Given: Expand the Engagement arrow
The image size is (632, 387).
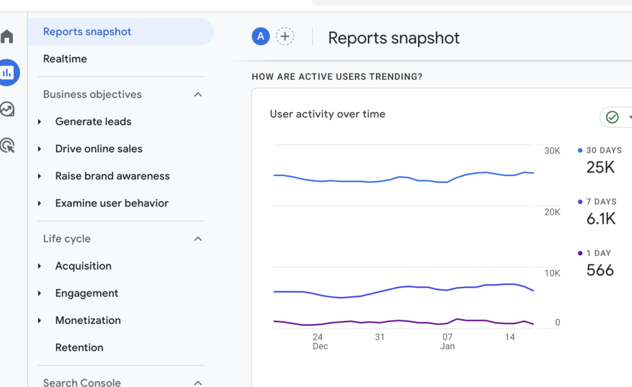Looking at the screenshot, I should pos(39,293).
